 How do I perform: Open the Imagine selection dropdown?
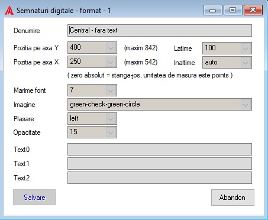pyautogui.click(x=246, y=104)
